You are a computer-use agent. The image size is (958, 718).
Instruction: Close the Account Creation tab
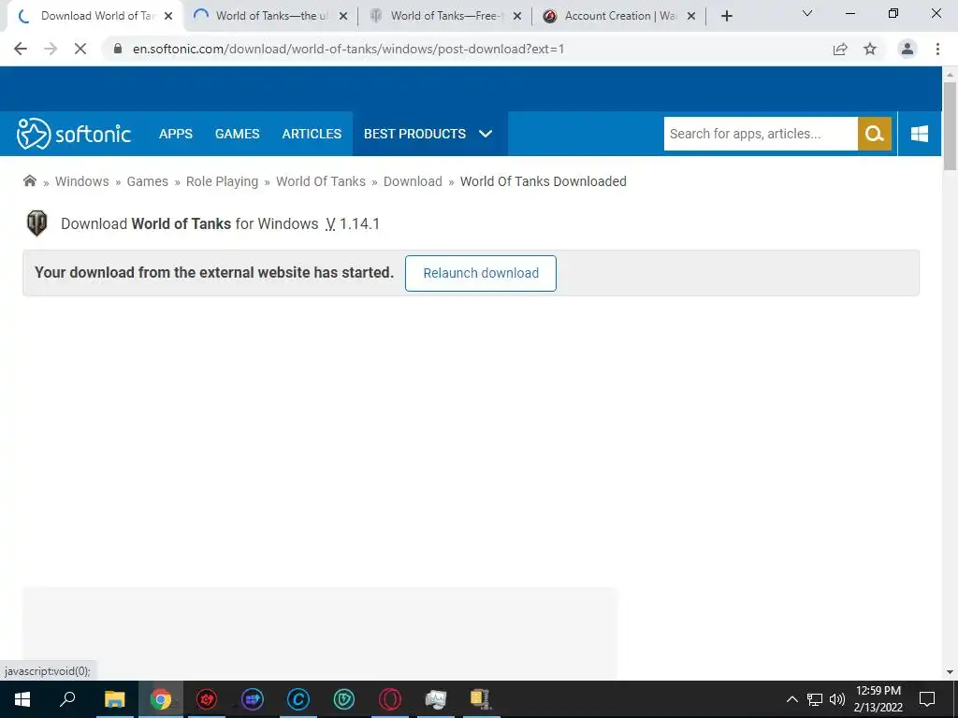tap(691, 17)
